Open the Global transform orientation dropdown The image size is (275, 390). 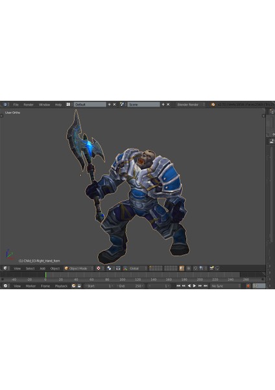click(137, 268)
